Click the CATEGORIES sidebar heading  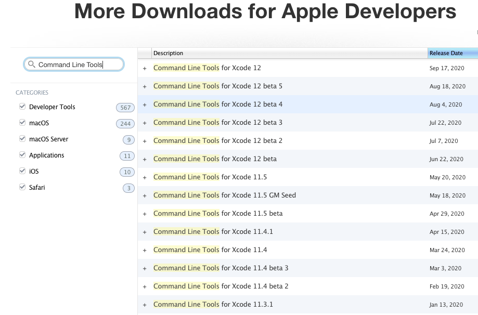click(32, 93)
